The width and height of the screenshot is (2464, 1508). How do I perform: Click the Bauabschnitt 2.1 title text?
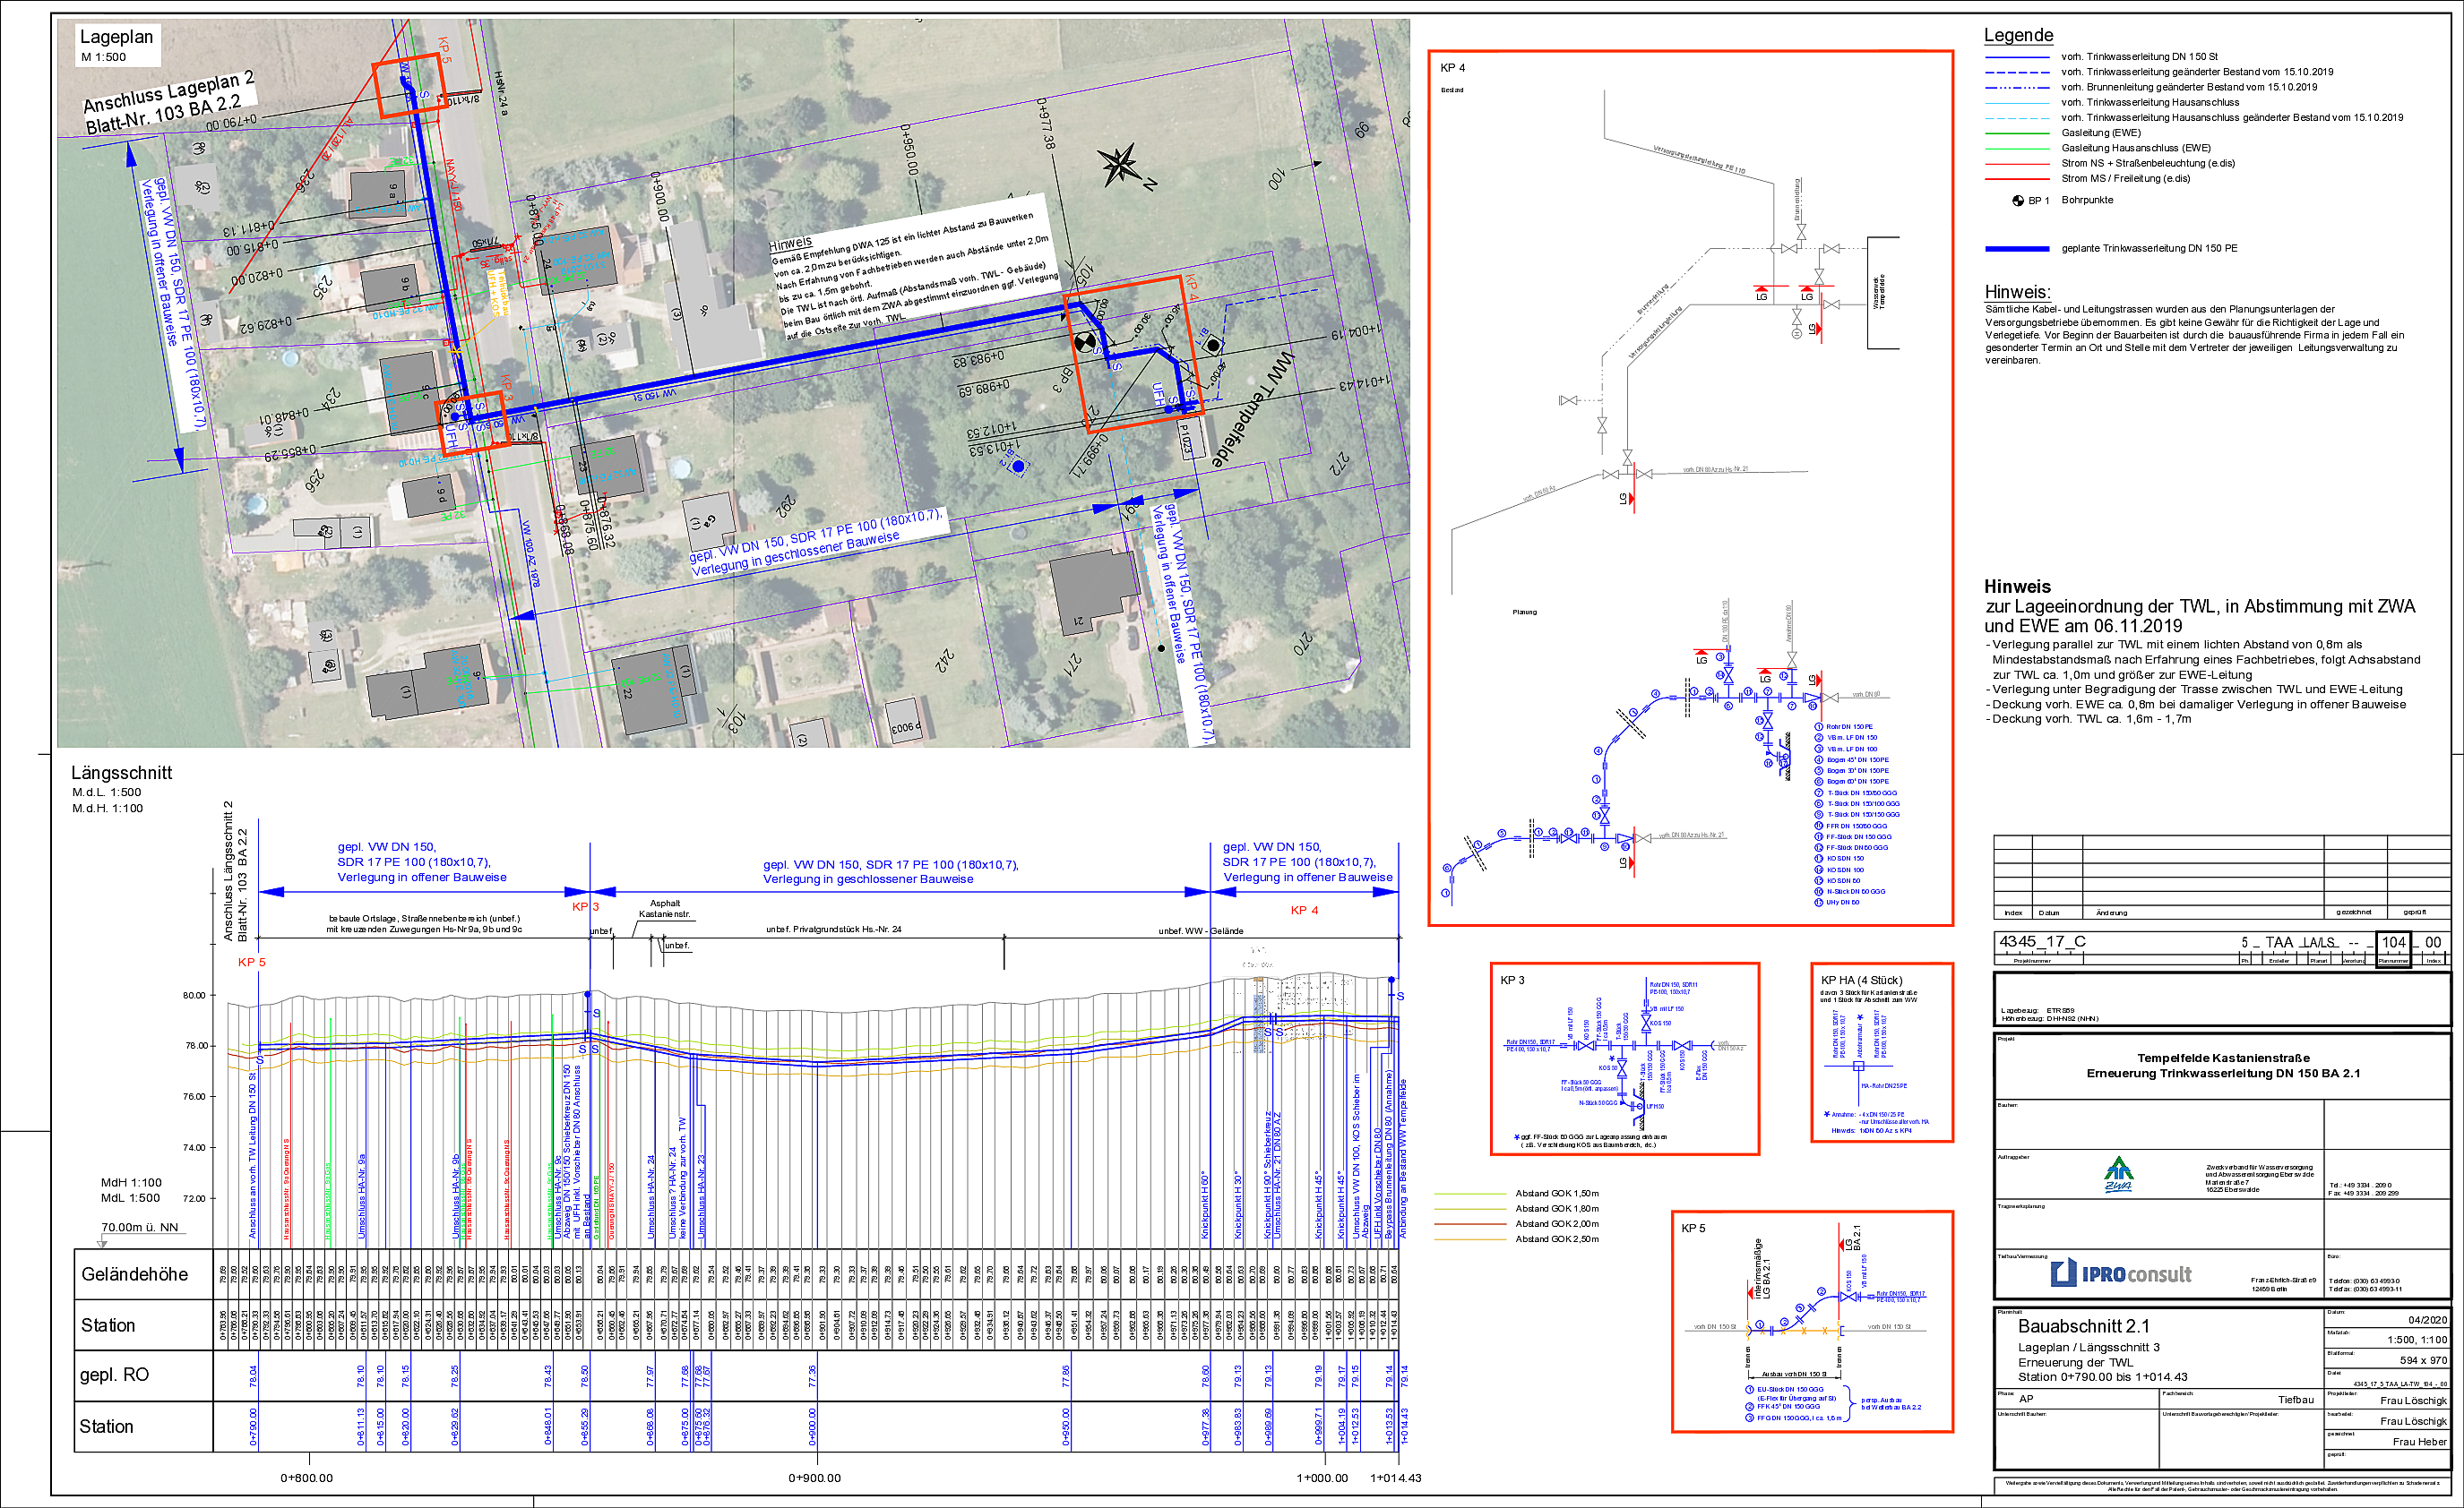coord(2083,1326)
